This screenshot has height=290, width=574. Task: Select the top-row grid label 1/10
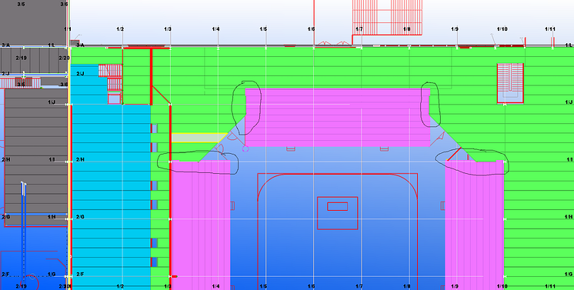click(x=502, y=29)
